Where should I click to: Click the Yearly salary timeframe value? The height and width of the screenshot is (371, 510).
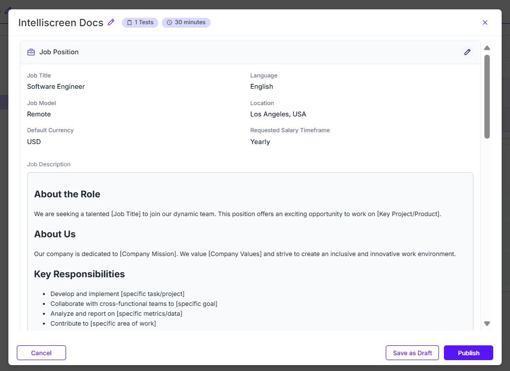pyautogui.click(x=260, y=142)
